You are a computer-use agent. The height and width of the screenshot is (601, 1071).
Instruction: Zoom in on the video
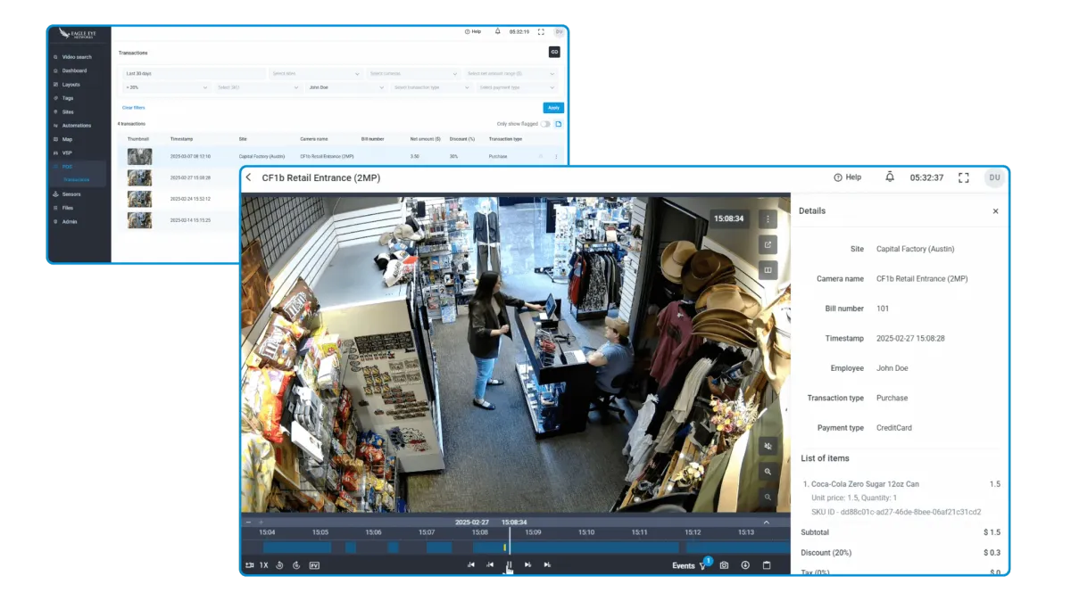pyautogui.click(x=768, y=472)
